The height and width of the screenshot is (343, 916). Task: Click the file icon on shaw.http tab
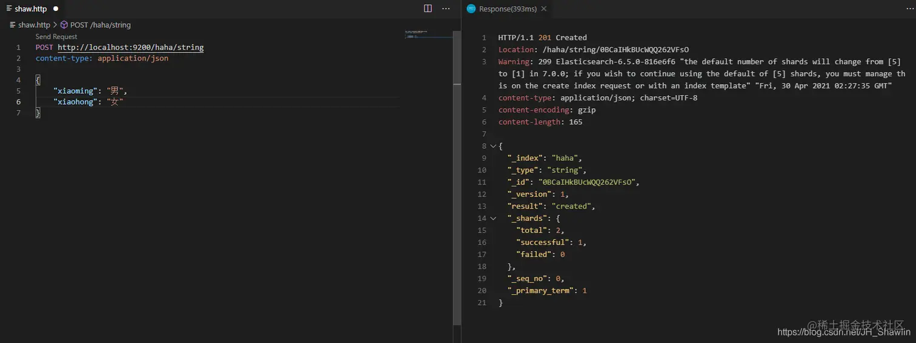[9, 9]
